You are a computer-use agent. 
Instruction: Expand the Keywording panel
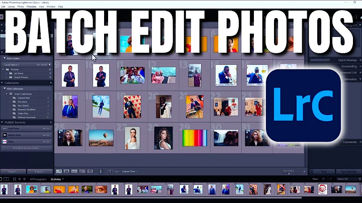pyautogui.click(x=360, y=66)
